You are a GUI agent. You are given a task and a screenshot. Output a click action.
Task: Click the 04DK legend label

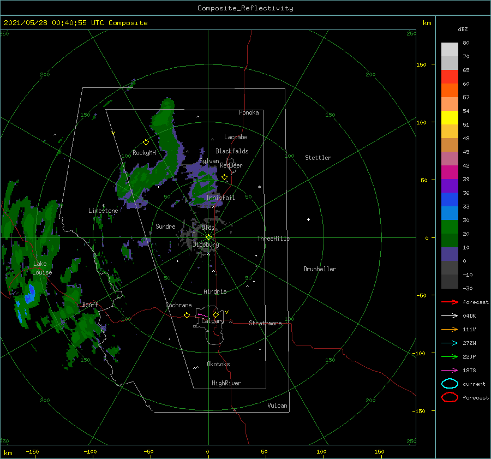tap(469, 315)
